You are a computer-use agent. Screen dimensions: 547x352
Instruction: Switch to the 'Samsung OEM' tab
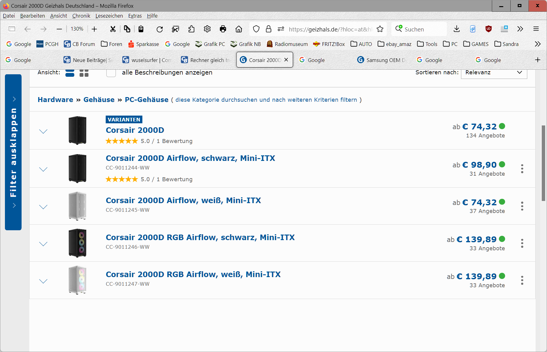pos(382,60)
